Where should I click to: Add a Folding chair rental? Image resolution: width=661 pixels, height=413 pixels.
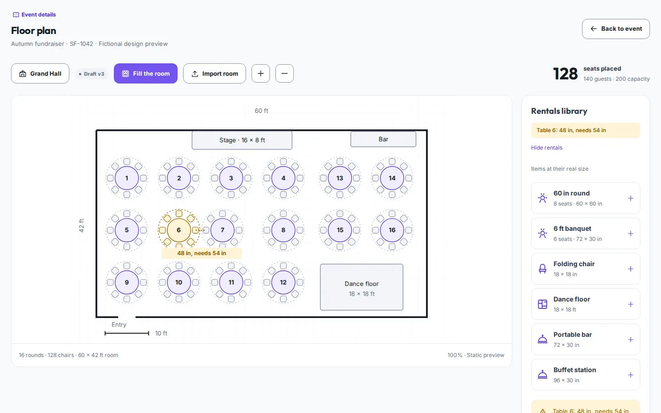(631, 269)
